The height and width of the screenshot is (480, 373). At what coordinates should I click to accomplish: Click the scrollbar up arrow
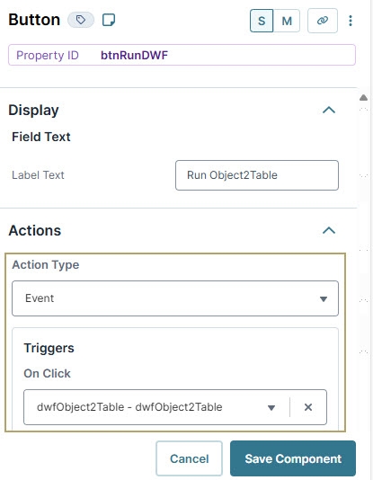[x=363, y=98]
